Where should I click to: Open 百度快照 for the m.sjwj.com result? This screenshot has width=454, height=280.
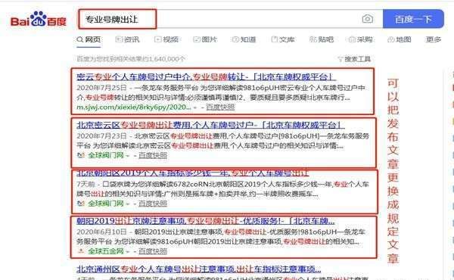click(220, 107)
